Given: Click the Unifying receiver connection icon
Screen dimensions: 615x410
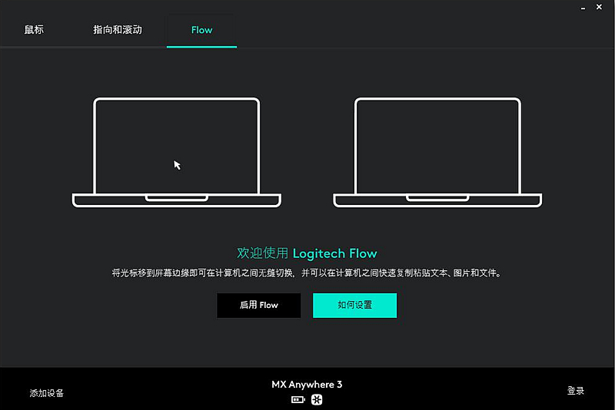Looking at the screenshot, I should [317, 399].
